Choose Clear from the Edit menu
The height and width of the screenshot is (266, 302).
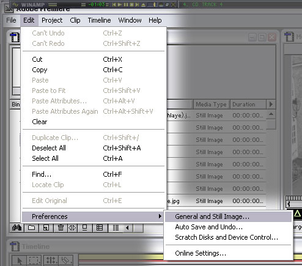[94, 122]
